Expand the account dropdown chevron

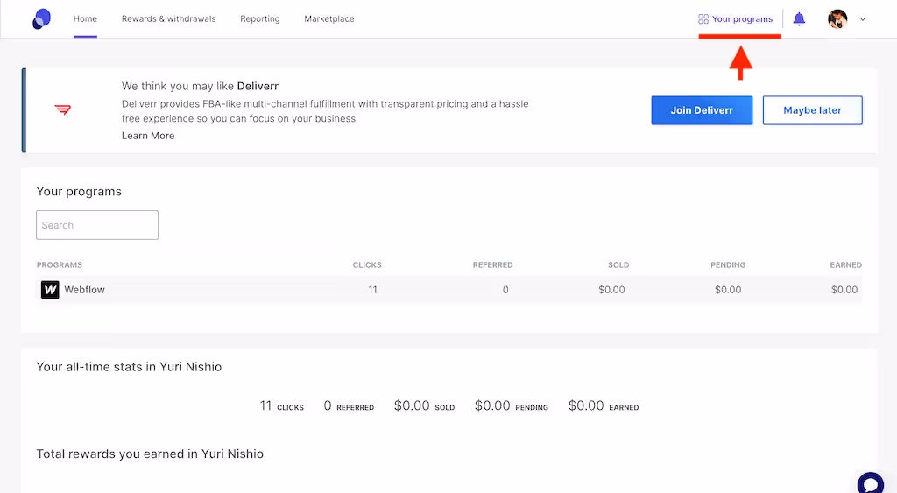863,19
